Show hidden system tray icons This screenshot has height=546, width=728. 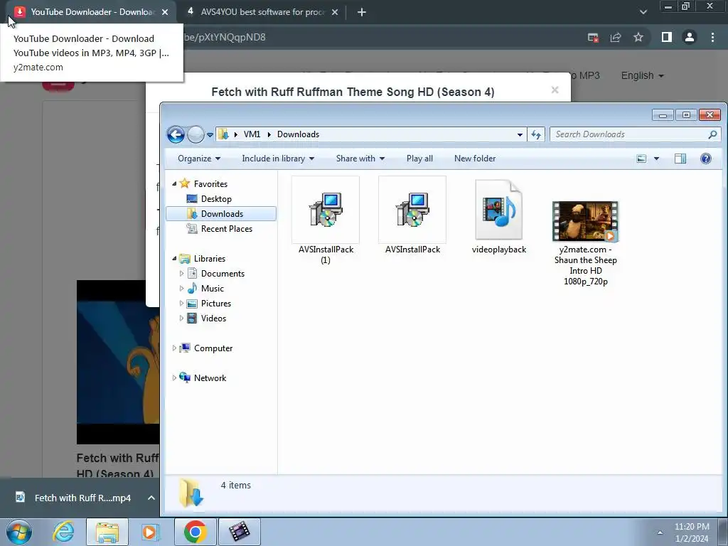pyautogui.click(x=660, y=532)
